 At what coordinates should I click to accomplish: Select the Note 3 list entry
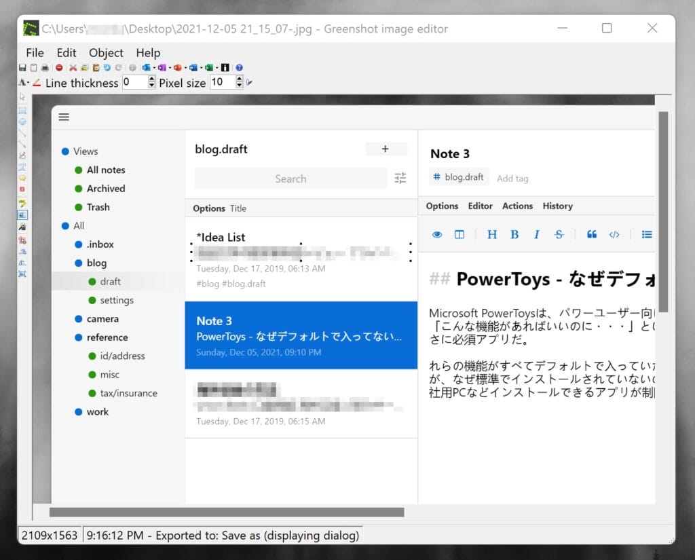[x=301, y=335]
